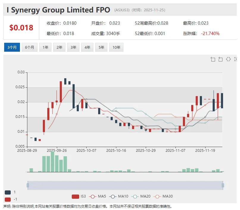
Task: Toggle the IS3 candlestick series legend
Action: coord(79,196)
